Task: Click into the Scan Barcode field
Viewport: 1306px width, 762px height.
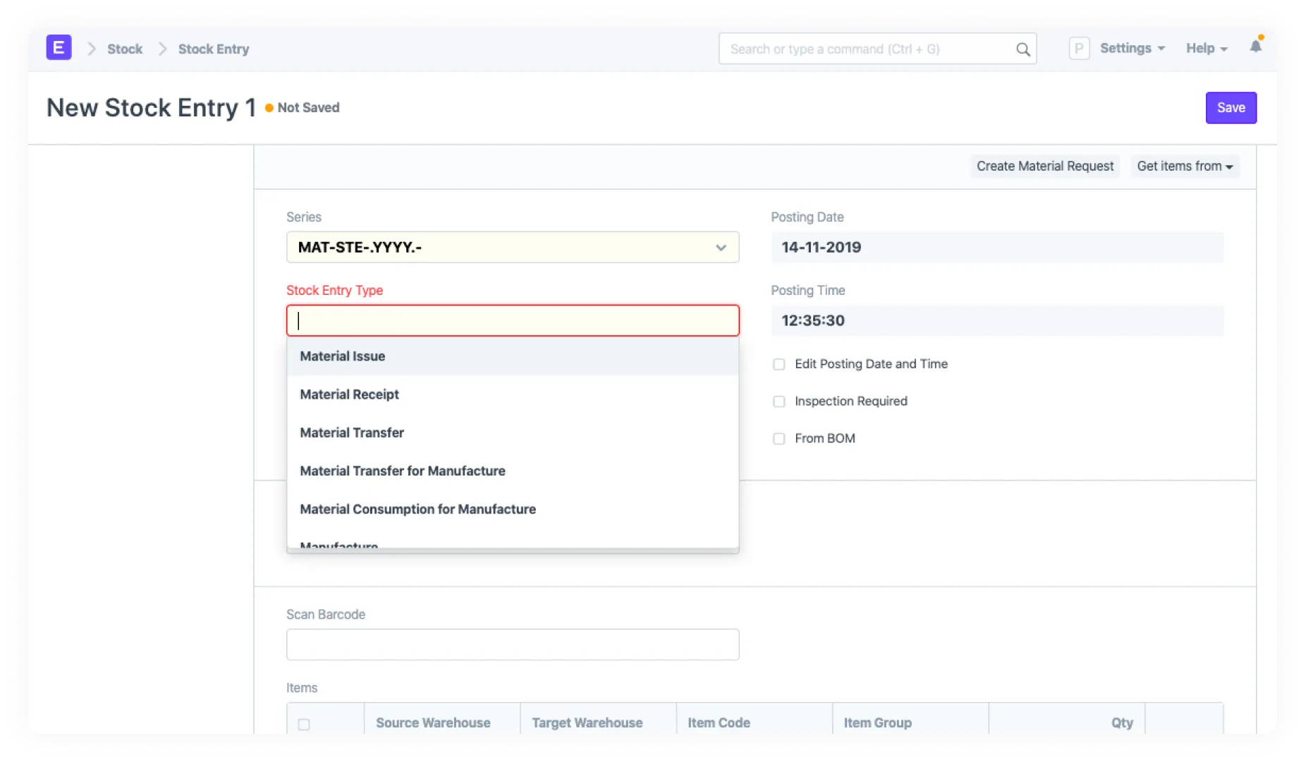Action: point(512,645)
